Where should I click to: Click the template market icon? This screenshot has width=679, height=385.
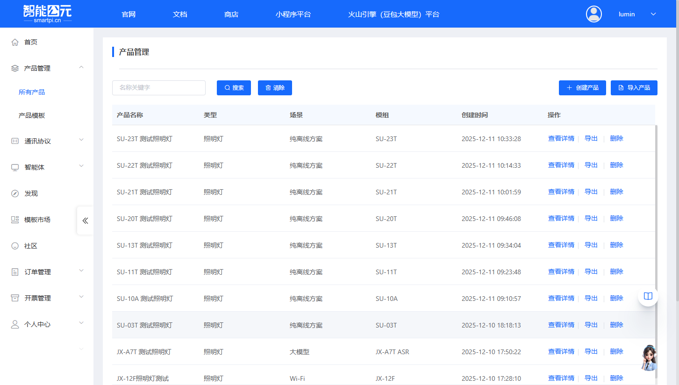tap(15, 220)
